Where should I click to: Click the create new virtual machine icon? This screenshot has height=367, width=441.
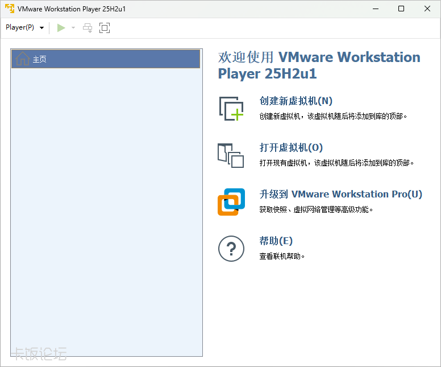(231, 108)
